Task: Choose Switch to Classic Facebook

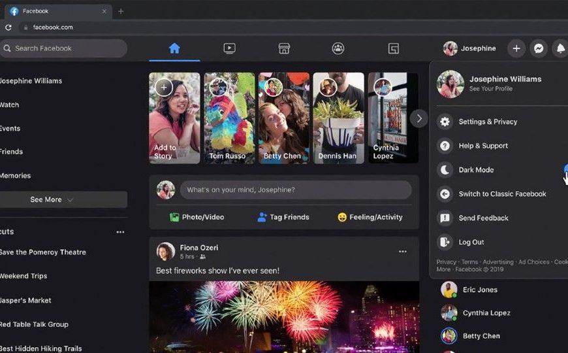Action: tap(502, 194)
